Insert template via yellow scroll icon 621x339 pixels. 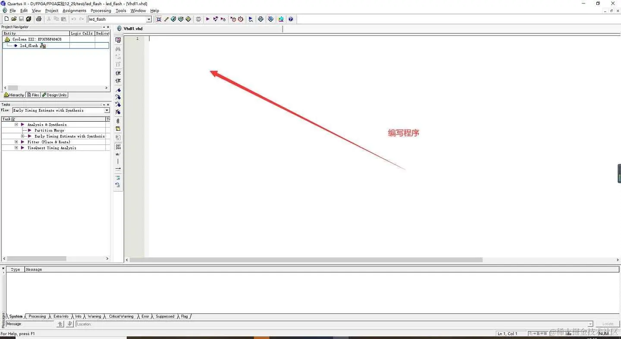click(118, 129)
